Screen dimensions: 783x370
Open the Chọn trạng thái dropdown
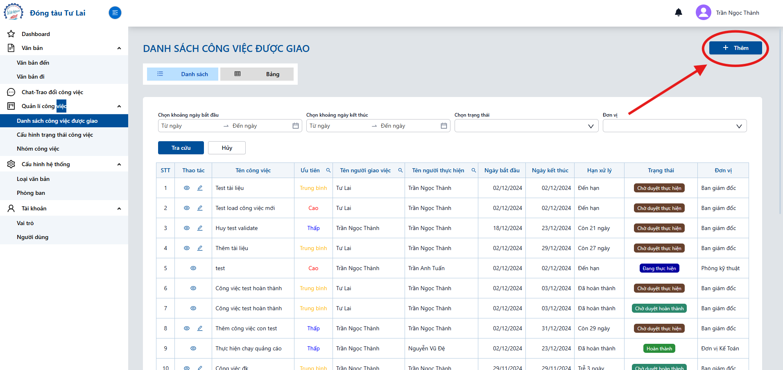(526, 126)
